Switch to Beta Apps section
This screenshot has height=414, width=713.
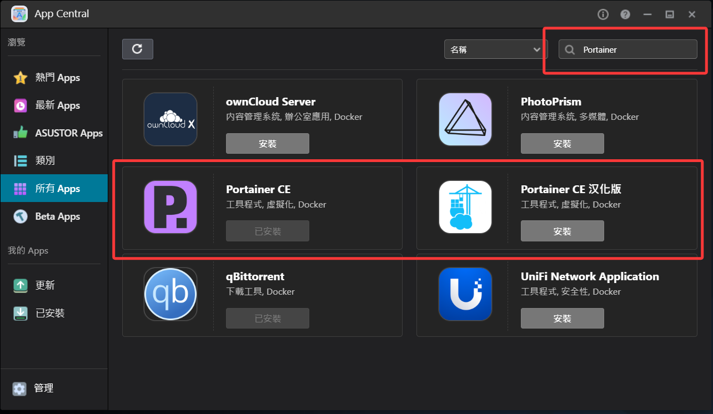54,216
